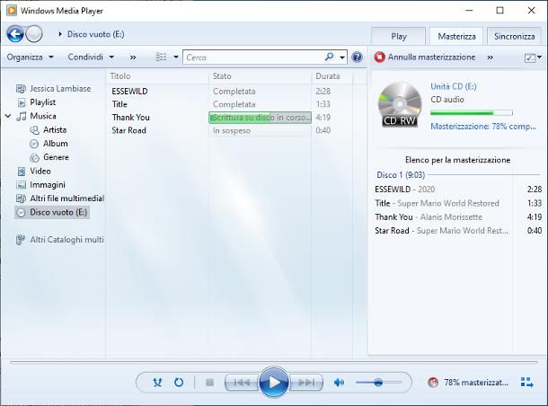Click in the Cerca search field
Image resolution: width=548 pixels, height=406 pixels.
[x=255, y=57]
